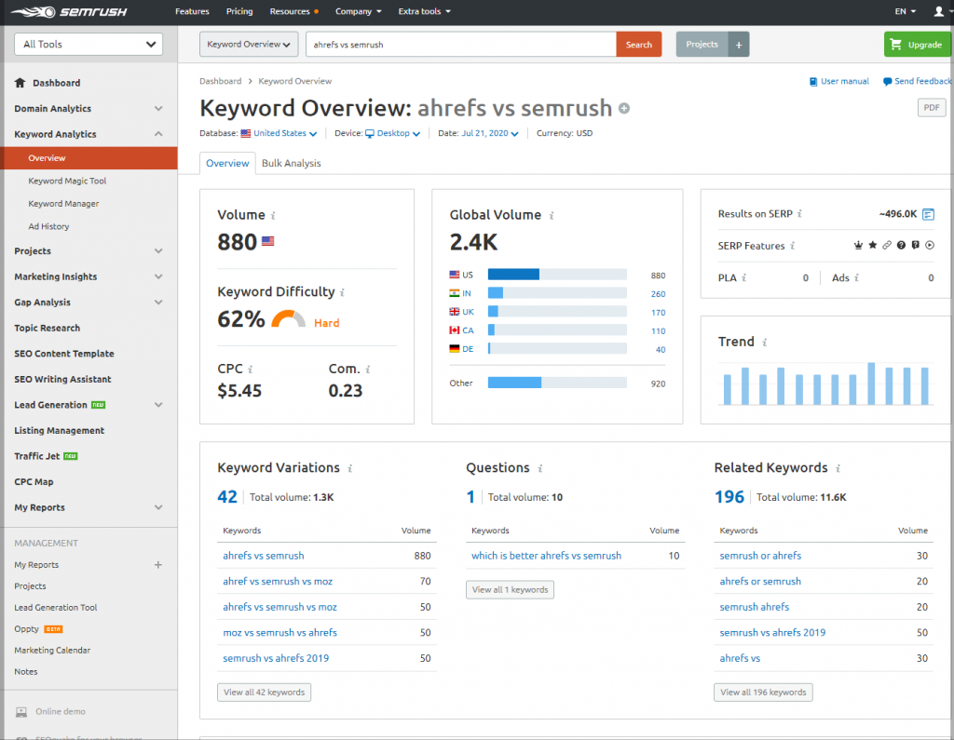Open the Jul 21, 2020 date dropdown

pyautogui.click(x=490, y=133)
